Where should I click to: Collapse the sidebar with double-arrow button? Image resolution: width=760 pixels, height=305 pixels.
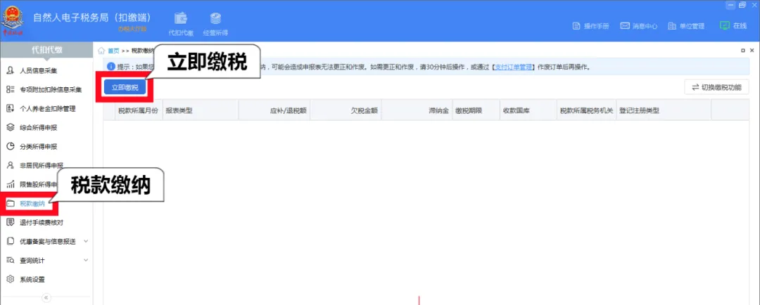click(46, 297)
